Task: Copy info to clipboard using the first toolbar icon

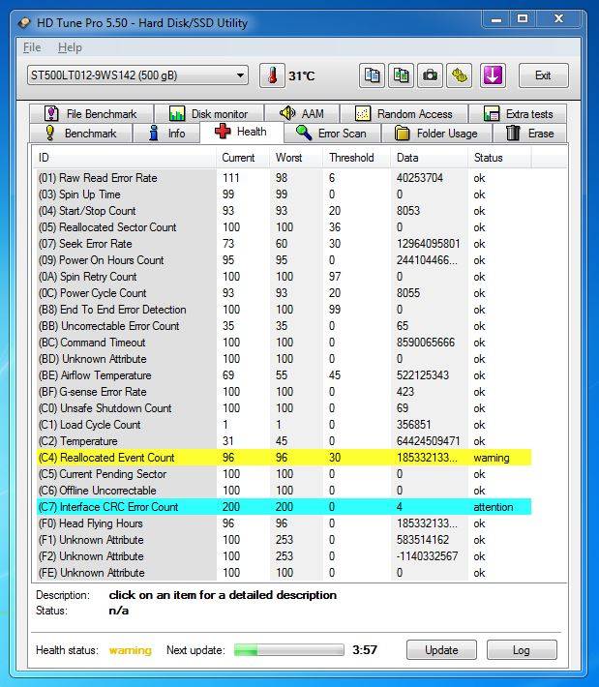Action: click(372, 75)
